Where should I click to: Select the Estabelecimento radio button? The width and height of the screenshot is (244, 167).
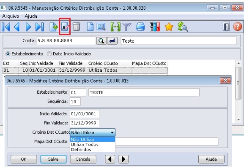(x=8, y=54)
